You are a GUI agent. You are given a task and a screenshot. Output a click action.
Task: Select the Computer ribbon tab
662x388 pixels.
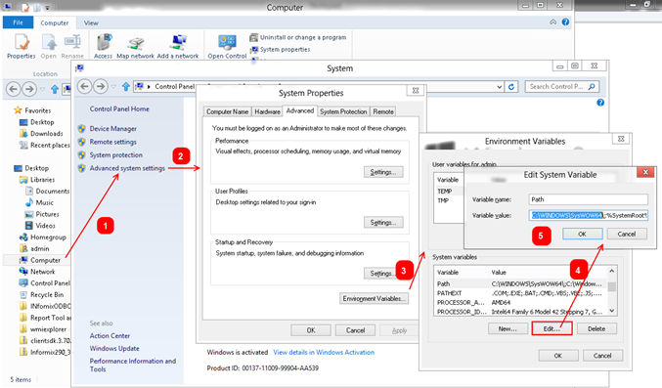(55, 22)
